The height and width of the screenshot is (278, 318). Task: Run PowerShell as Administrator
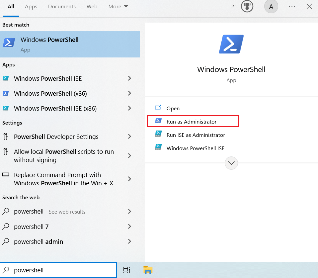coord(193,121)
